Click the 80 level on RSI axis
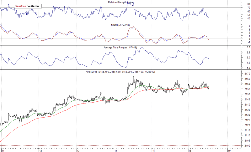The image size is (251, 152). click(x=249, y=4)
